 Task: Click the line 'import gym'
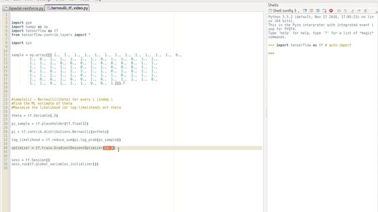(x=22, y=22)
